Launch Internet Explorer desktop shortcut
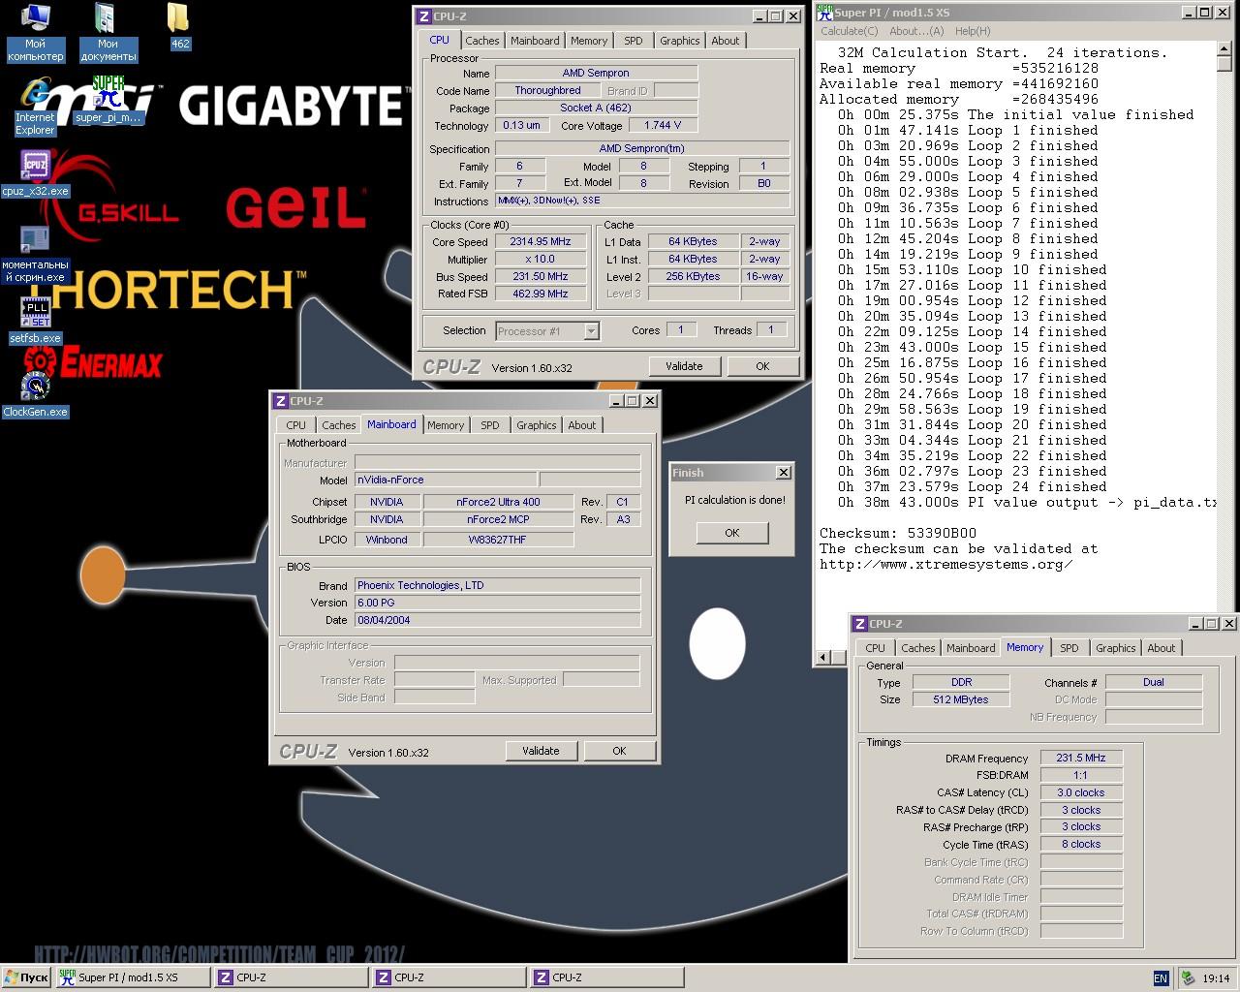The height and width of the screenshot is (992, 1240). [35, 107]
